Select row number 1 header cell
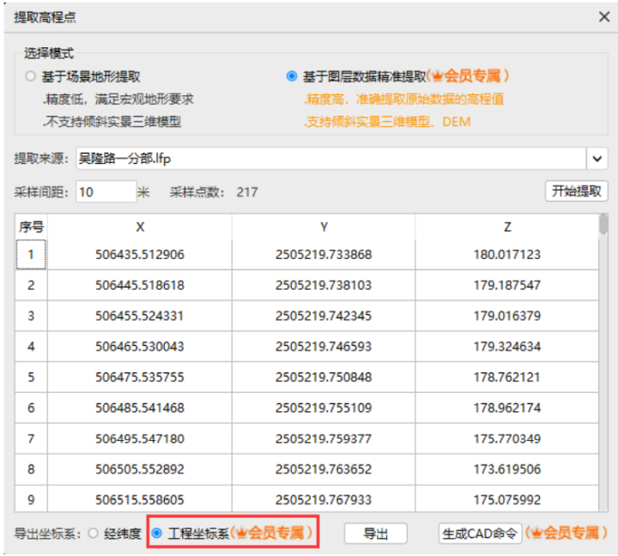 click(31, 255)
